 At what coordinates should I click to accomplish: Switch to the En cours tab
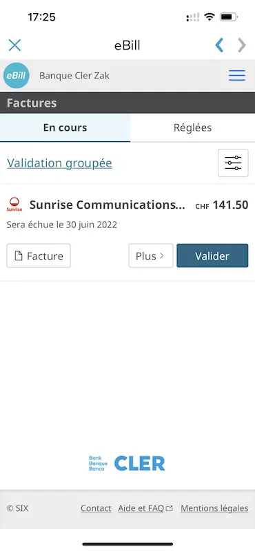click(65, 127)
